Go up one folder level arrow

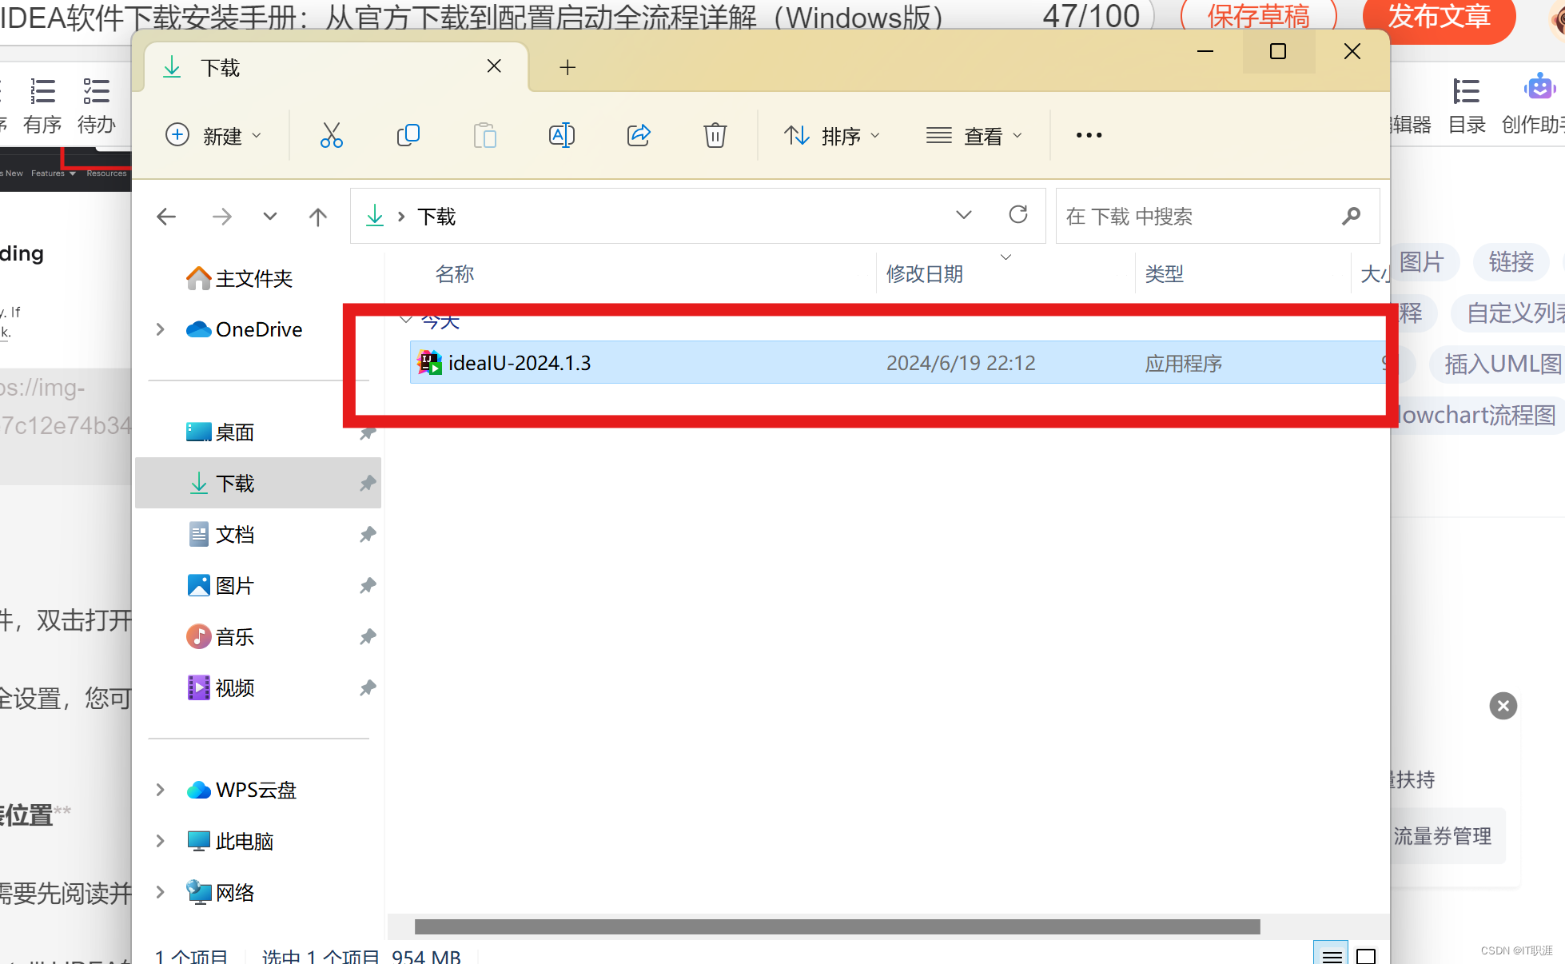coord(318,217)
